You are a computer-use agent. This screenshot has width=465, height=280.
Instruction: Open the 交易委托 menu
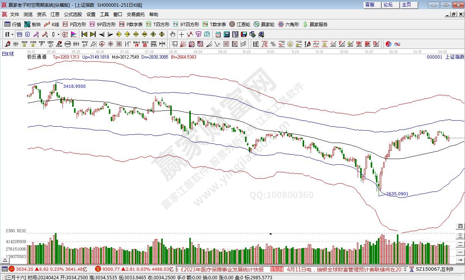(x=135, y=15)
